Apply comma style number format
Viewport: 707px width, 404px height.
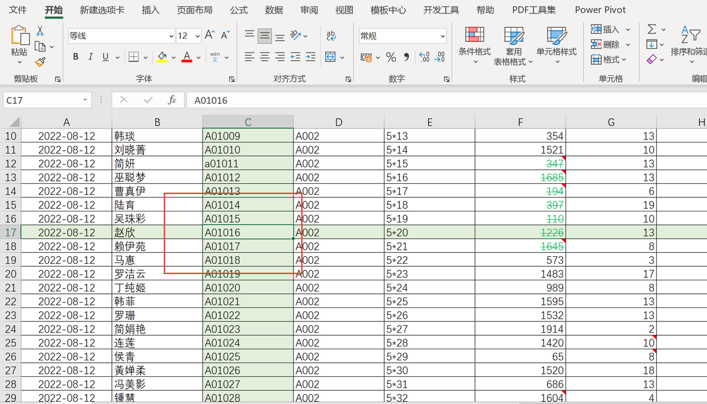(407, 57)
